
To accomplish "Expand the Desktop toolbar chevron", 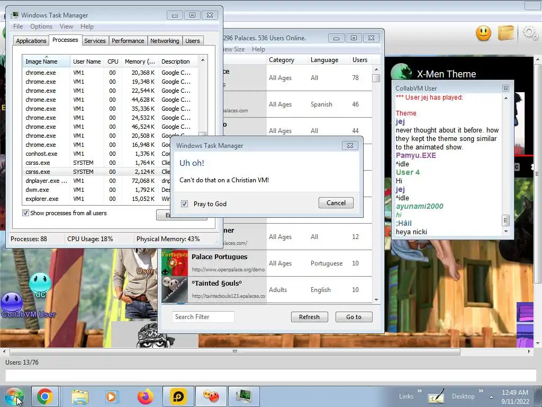I will coord(481,391).
